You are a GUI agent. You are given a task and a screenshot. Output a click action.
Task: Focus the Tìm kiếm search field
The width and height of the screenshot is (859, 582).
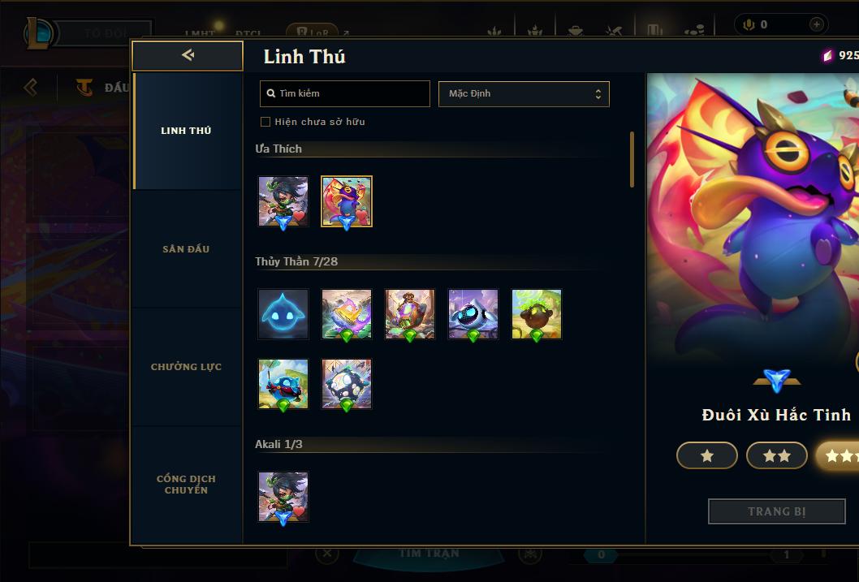click(x=344, y=93)
